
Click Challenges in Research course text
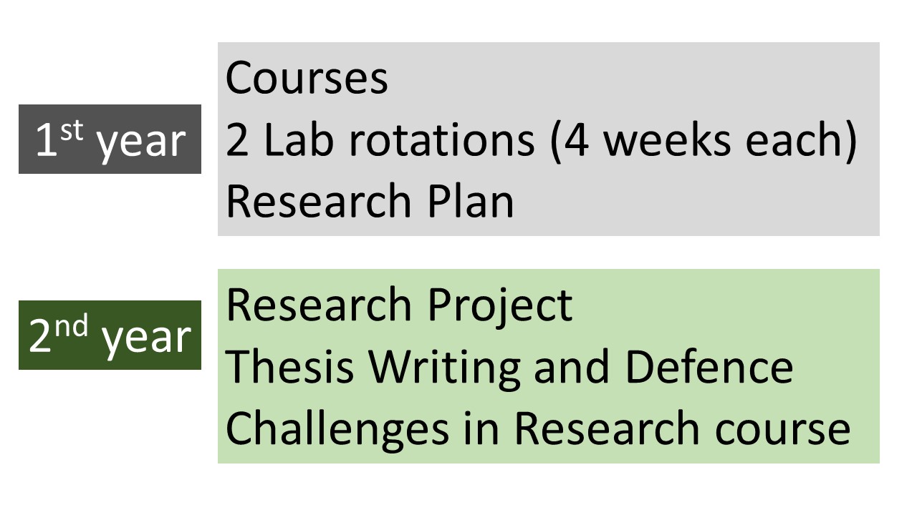click(538, 428)
